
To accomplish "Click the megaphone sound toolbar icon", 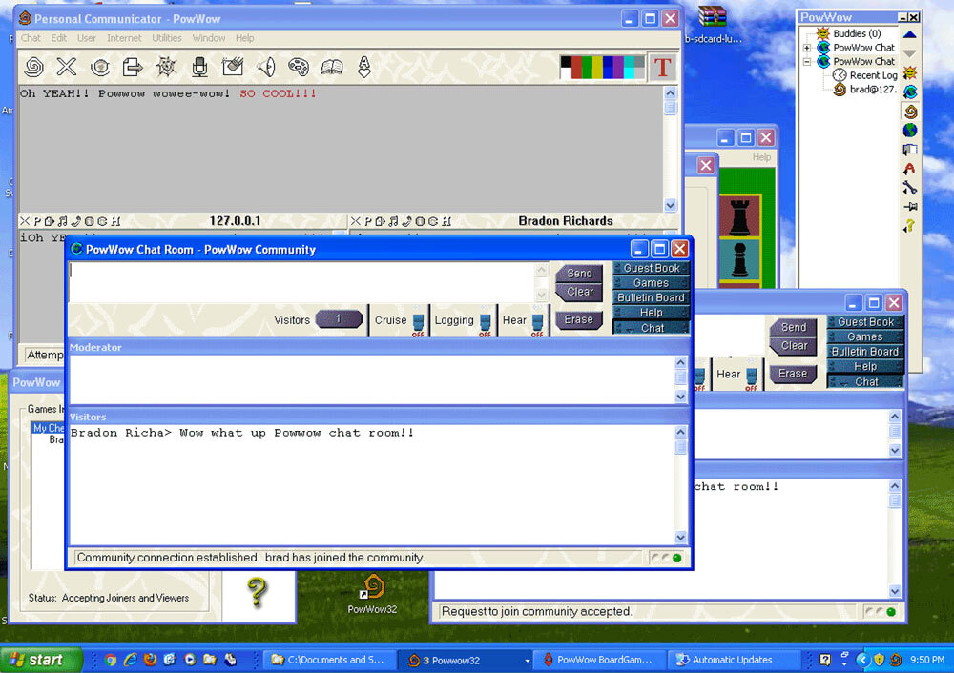I will [265, 67].
